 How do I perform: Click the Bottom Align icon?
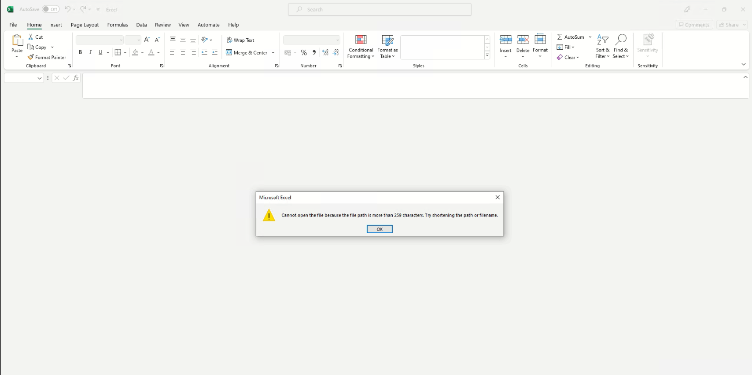click(193, 40)
